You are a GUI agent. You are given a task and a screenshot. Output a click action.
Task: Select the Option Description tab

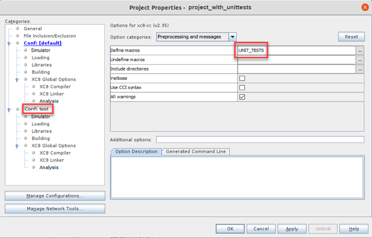[x=136, y=152]
